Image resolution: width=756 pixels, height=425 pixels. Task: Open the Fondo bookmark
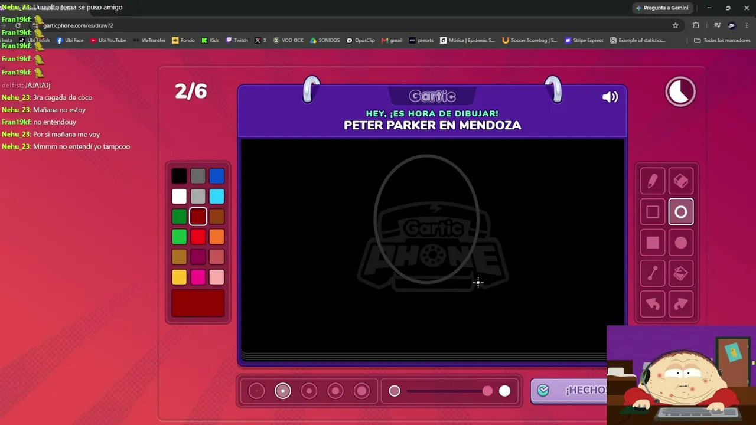coord(183,40)
